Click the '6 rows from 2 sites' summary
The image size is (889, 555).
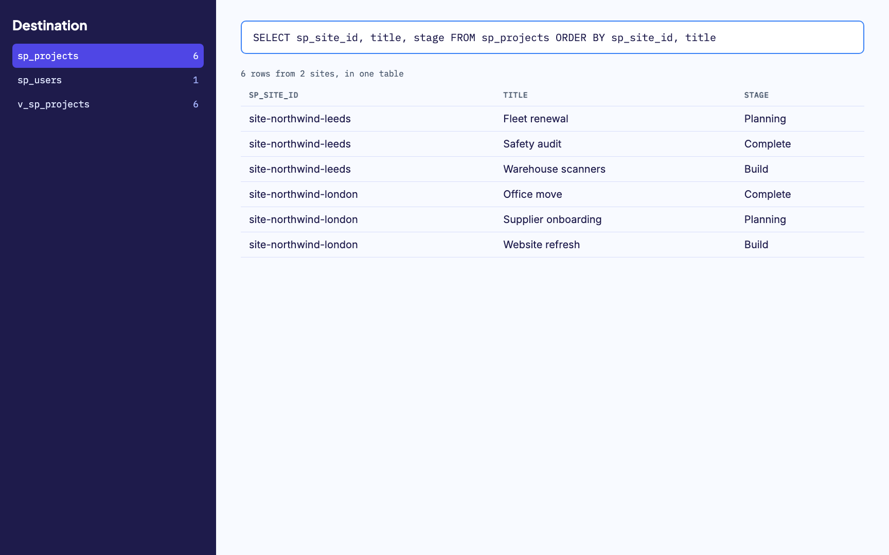click(322, 73)
